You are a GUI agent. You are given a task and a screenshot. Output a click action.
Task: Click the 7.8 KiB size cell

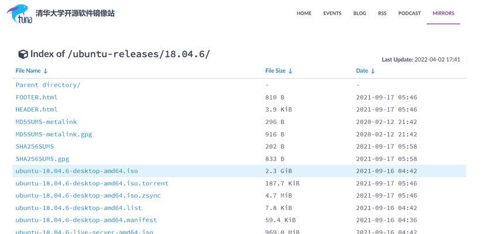click(x=278, y=208)
